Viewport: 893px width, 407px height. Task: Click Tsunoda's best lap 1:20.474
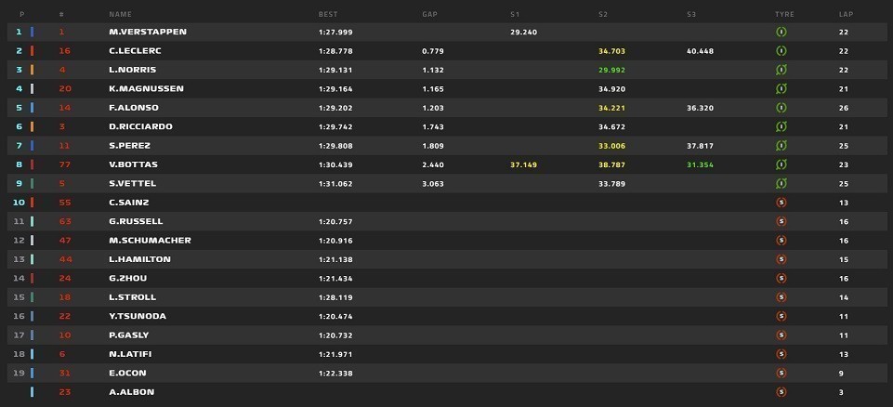335,316
